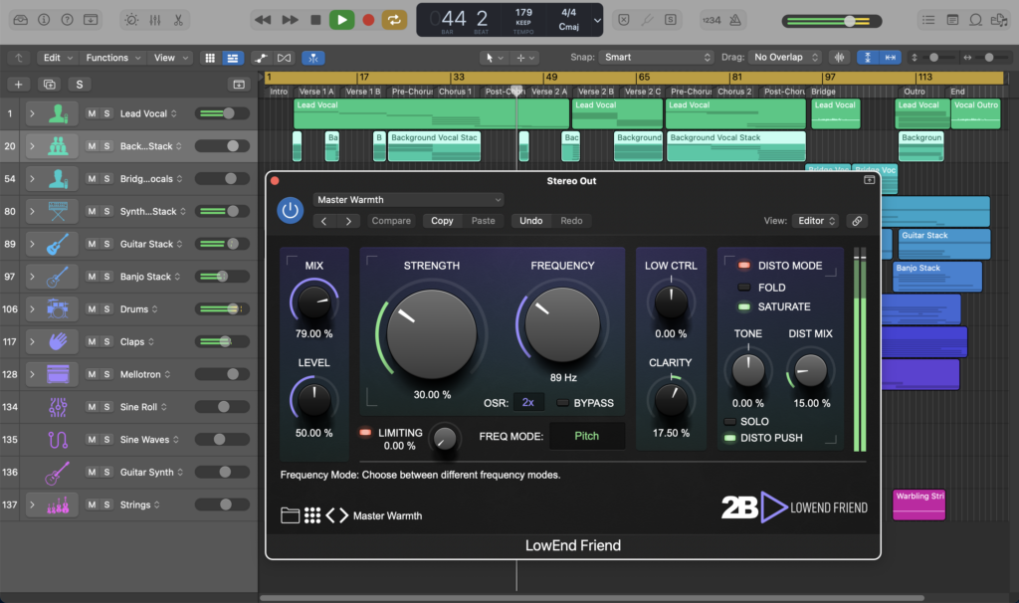Screen dimensions: 1019x603
Task: Open the List Editors panel icon
Action: (928, 19)
